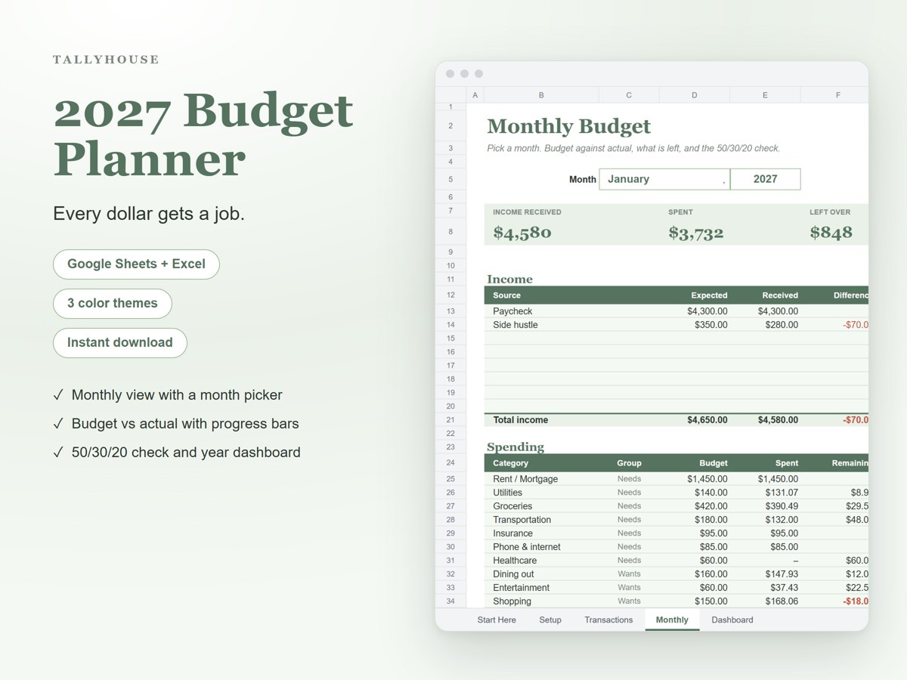Click the Category column header
This screenshot has width=907, height=680.
[x=511, y=463]
